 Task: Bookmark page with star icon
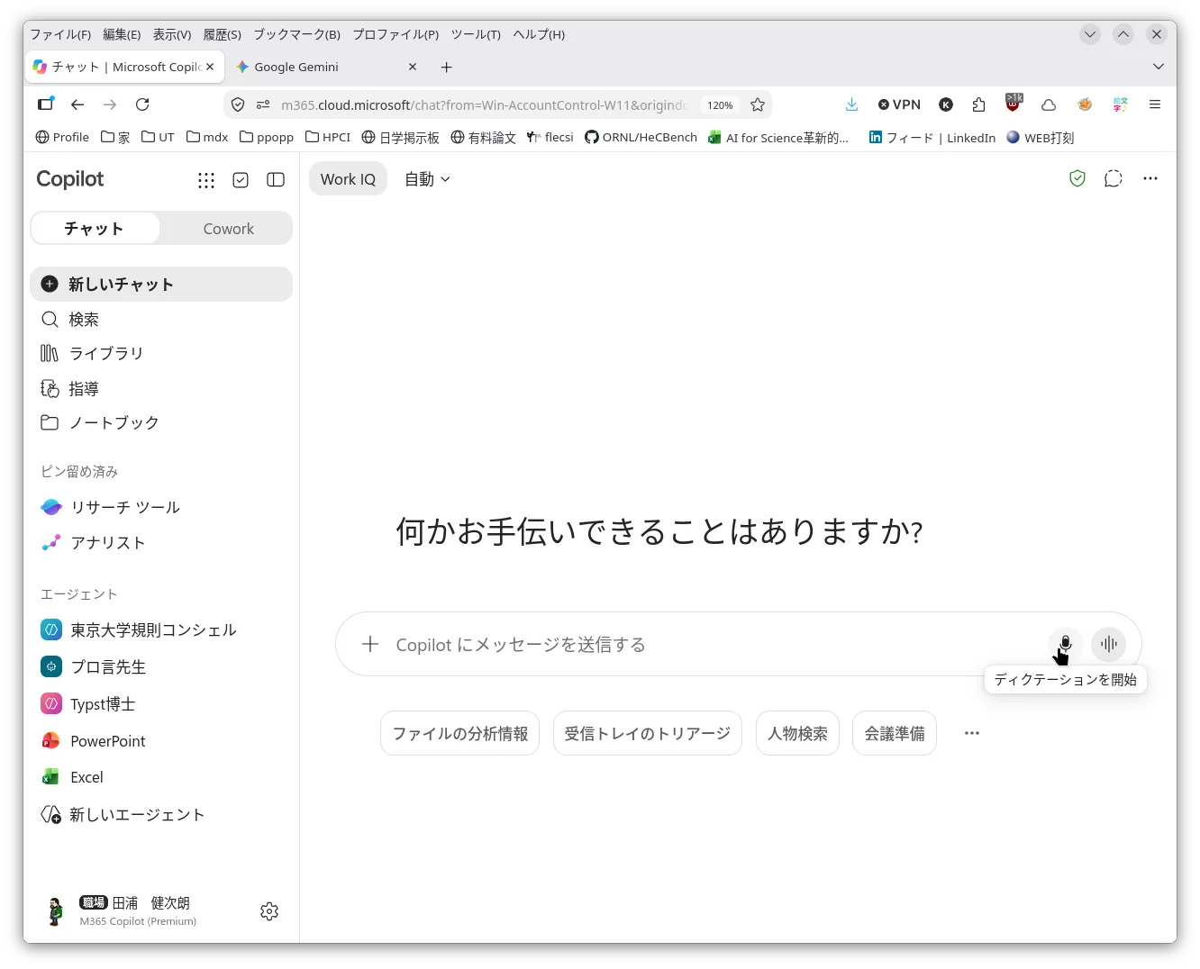point(758,104)
